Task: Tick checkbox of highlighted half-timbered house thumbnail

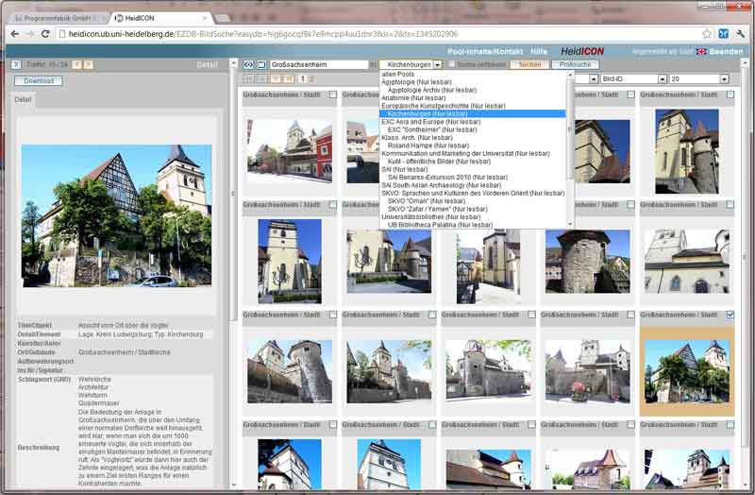Action: coord(730,315)
